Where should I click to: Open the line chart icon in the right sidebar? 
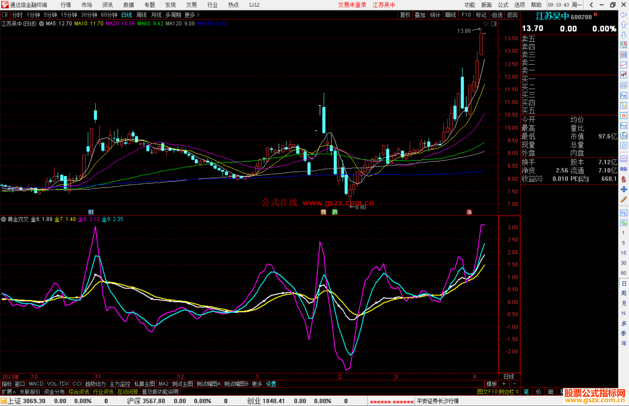623,65
